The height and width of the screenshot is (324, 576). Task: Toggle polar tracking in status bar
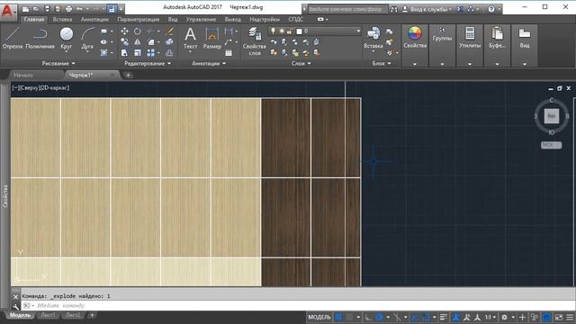(x=380, y=317)
